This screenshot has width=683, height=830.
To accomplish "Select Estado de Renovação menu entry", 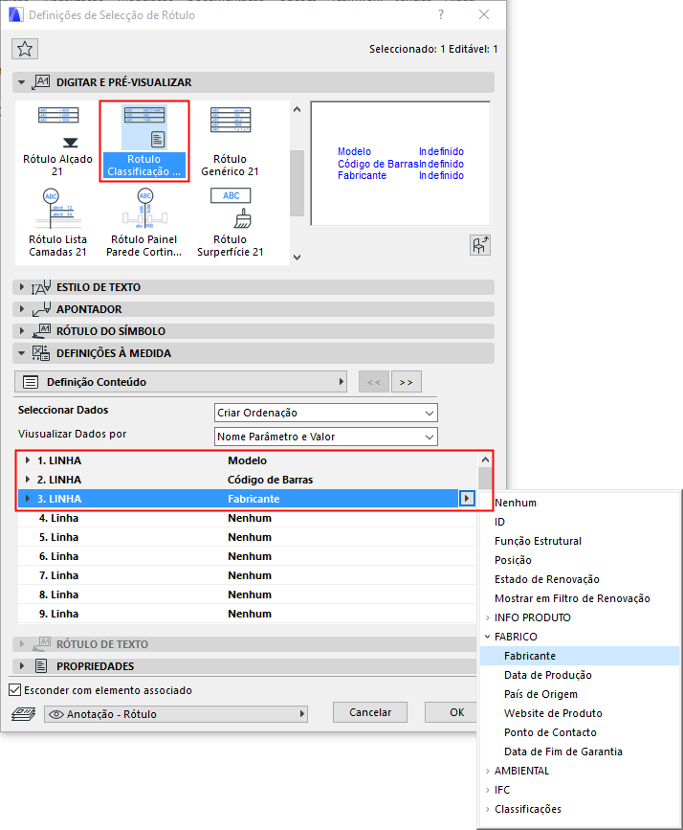I will 580,579.
